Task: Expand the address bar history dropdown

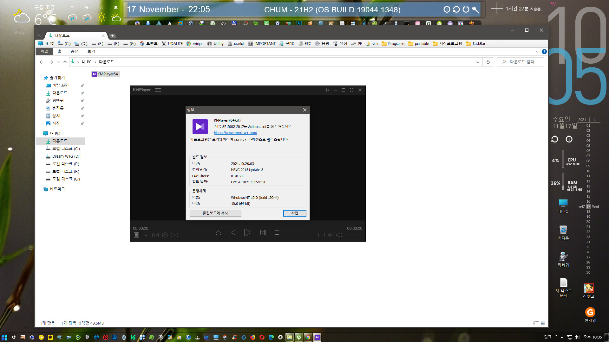Action: click(477, 62)
